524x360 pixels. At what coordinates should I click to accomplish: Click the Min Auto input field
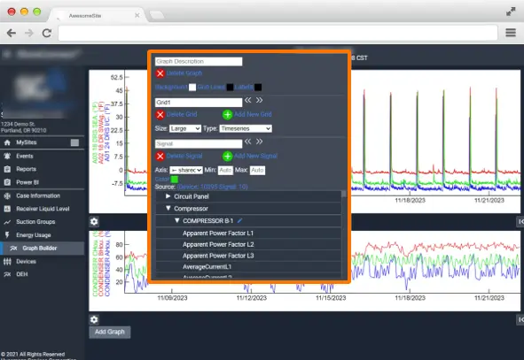point(225,171)
